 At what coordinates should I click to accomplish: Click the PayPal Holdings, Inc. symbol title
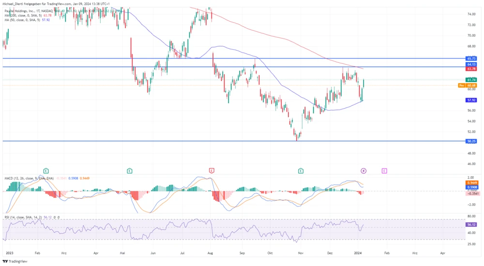pos(20,11)
